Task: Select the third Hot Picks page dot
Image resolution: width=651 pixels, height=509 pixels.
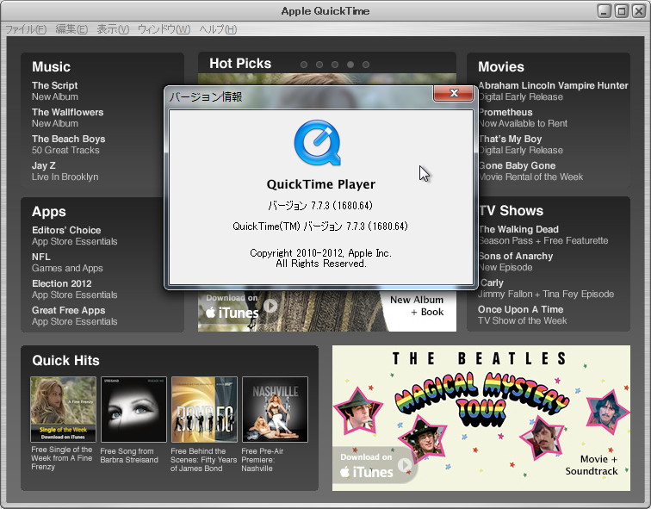Action: coord(335,65)
